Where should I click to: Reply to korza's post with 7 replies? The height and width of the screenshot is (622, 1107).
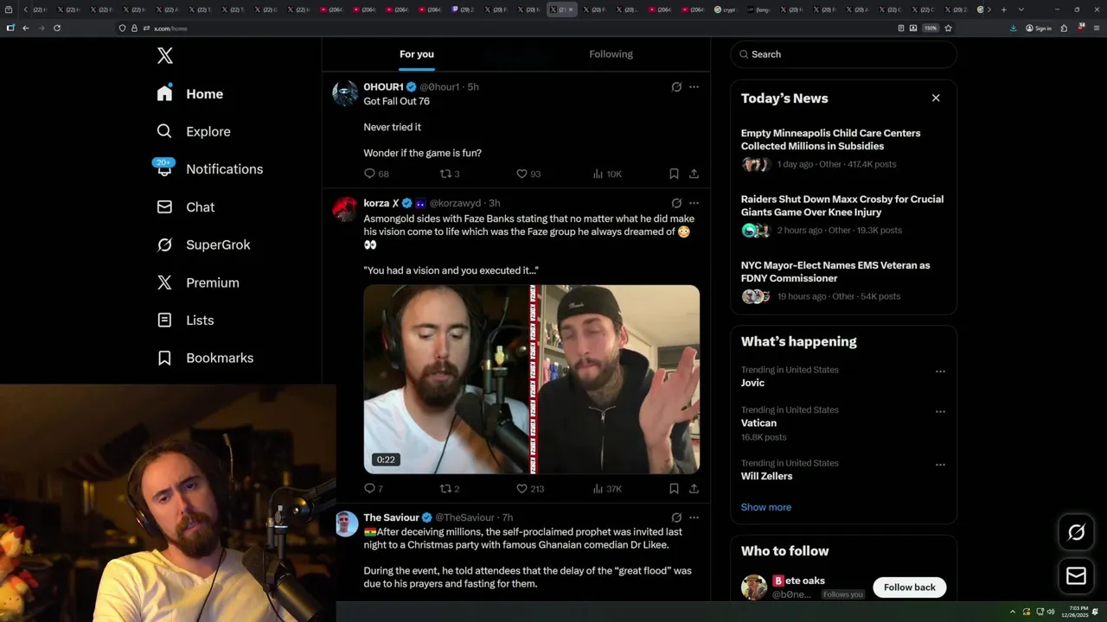pyautogui.click(x=374, y=489)
